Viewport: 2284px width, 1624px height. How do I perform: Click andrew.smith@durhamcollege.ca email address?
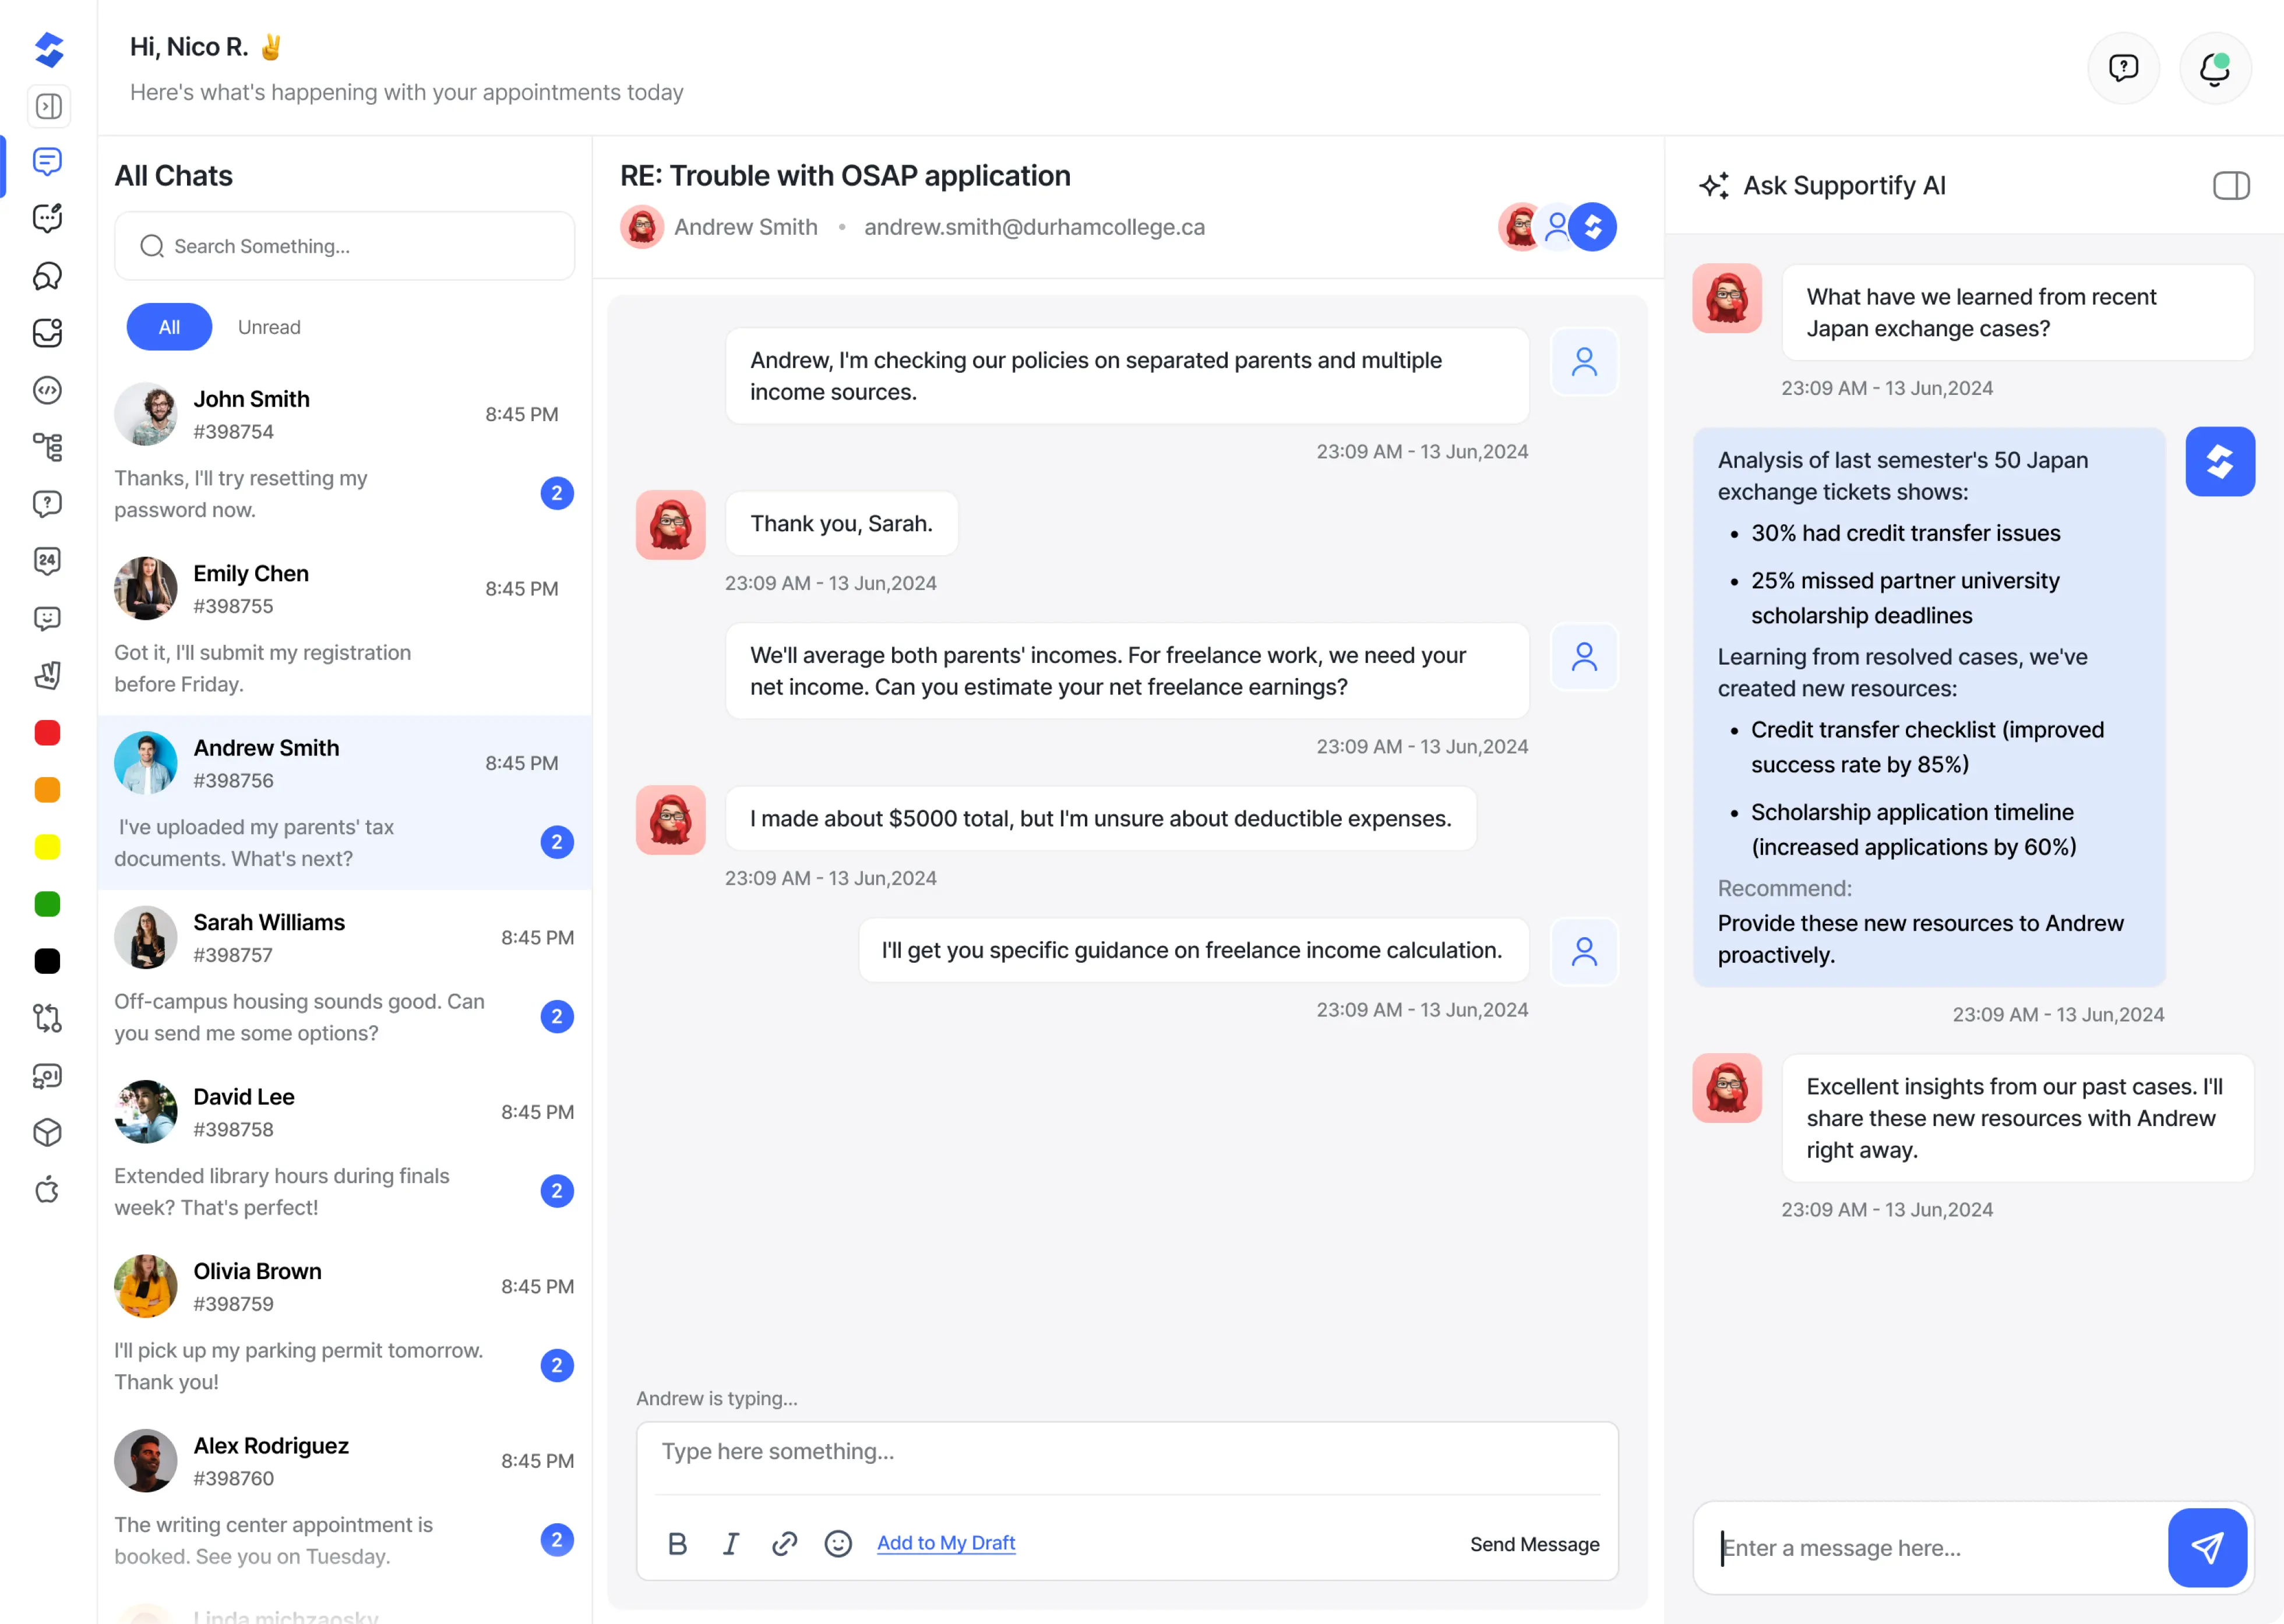click(1034, 227)
